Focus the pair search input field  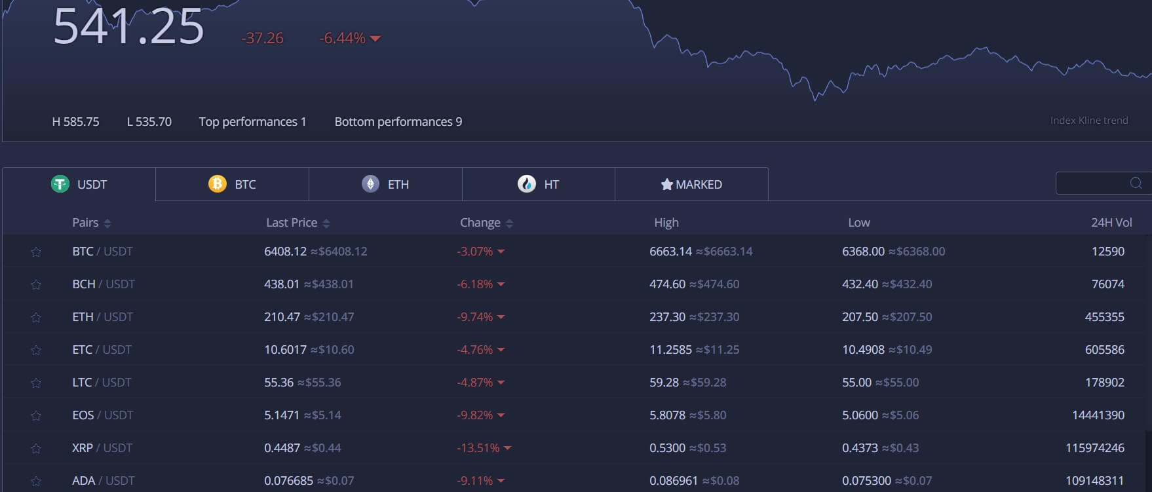click(x=1104, y=183)
